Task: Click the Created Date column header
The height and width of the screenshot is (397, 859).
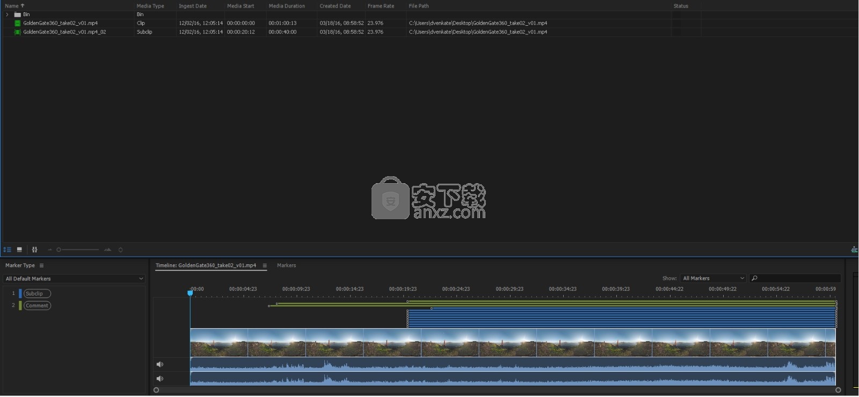Action: (x=335, y=6)
